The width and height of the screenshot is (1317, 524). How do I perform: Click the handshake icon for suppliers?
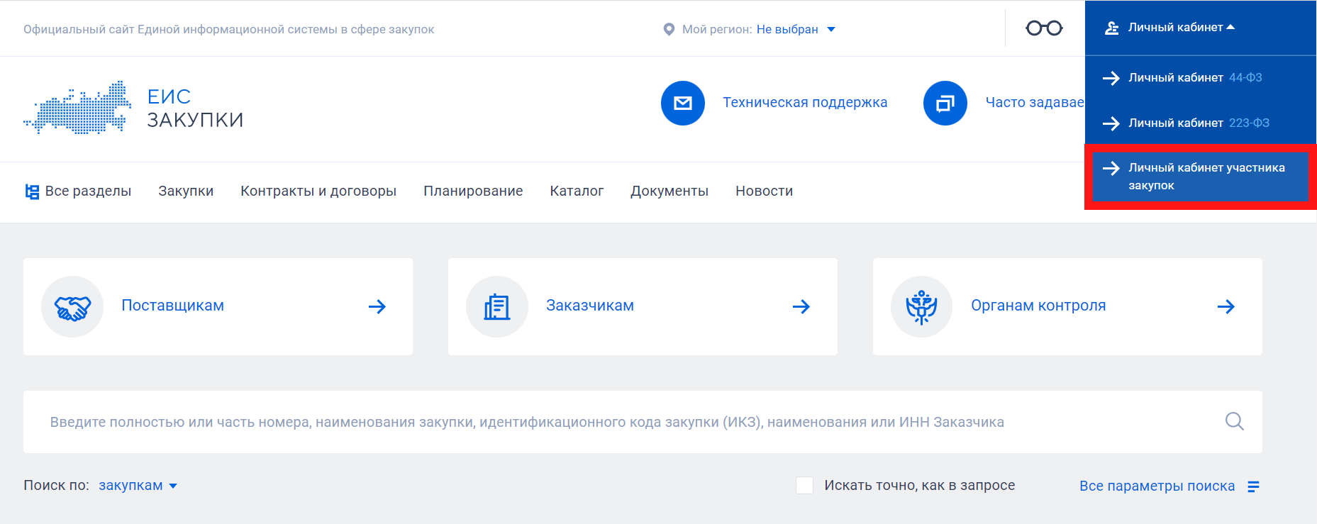click(x=72, y=307)
